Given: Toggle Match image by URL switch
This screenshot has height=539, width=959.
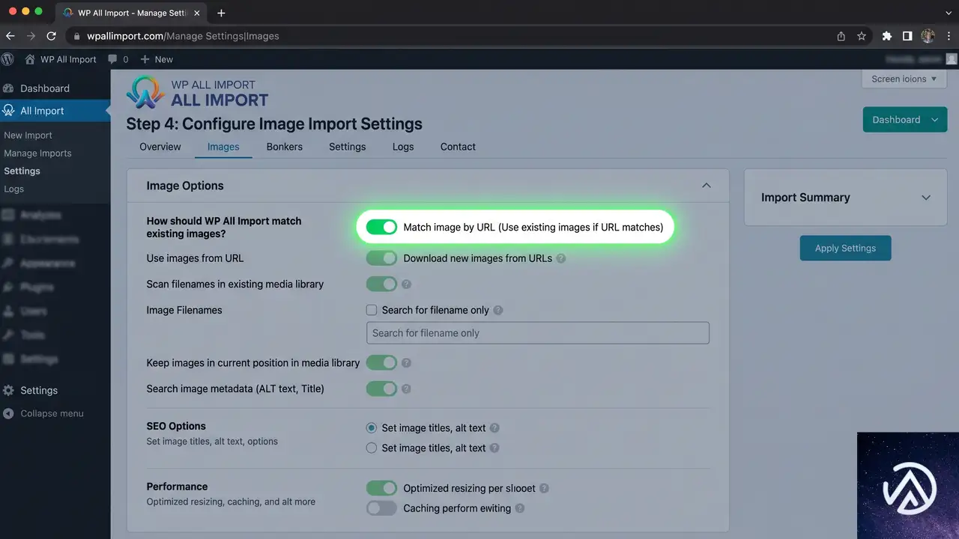Looking at the screenshot, I should (x=381, y=227).
